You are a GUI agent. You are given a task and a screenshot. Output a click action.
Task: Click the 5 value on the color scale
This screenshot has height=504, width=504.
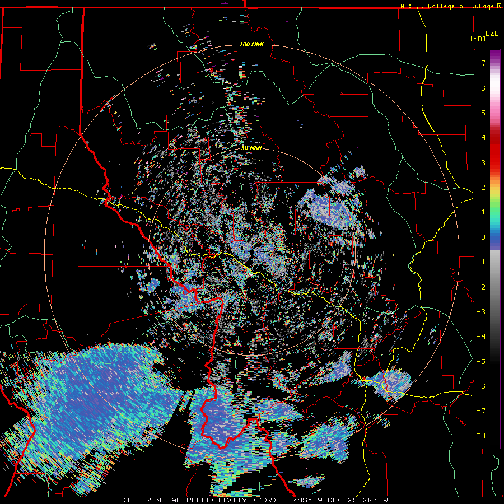483,113
